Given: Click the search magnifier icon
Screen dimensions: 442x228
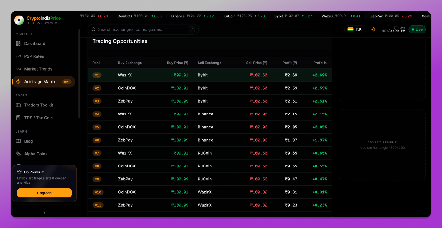Looking at the screenshot, I should (94, 29).
